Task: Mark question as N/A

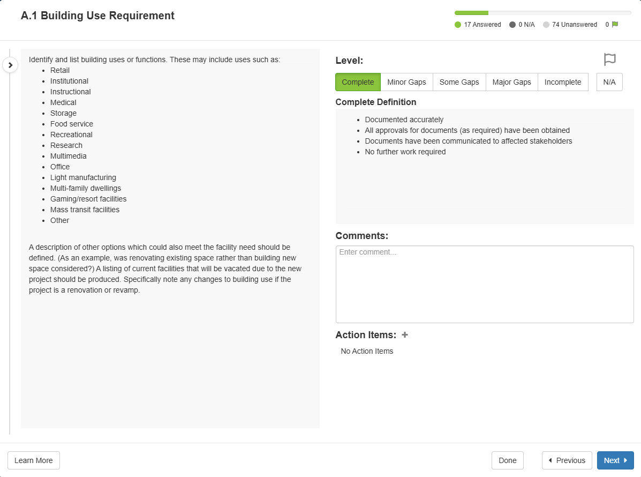Action: coord(609,82)
